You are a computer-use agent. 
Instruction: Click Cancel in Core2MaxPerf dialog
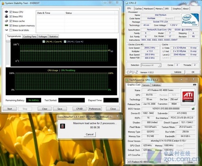pyautogui.click(x=90, y=134)
